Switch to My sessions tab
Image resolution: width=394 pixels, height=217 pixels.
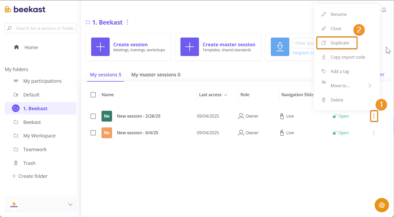105,75
